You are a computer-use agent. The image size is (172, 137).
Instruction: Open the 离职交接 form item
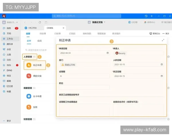34,76
